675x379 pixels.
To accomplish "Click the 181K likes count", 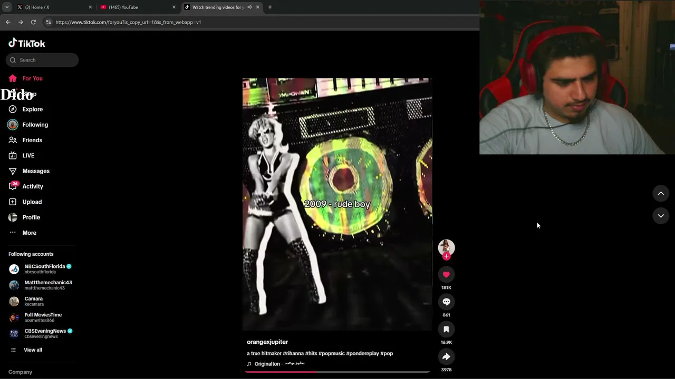I will pos(446,288).
